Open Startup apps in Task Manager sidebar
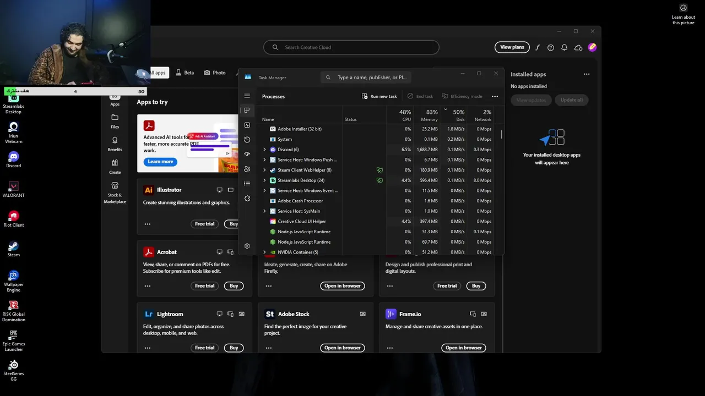The height and width of the screenshot is (396, 705). coord(247,154)
